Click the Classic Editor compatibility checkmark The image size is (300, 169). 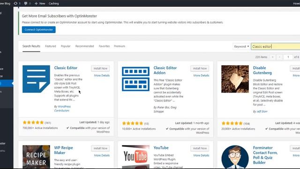click(x=67, y=128)
